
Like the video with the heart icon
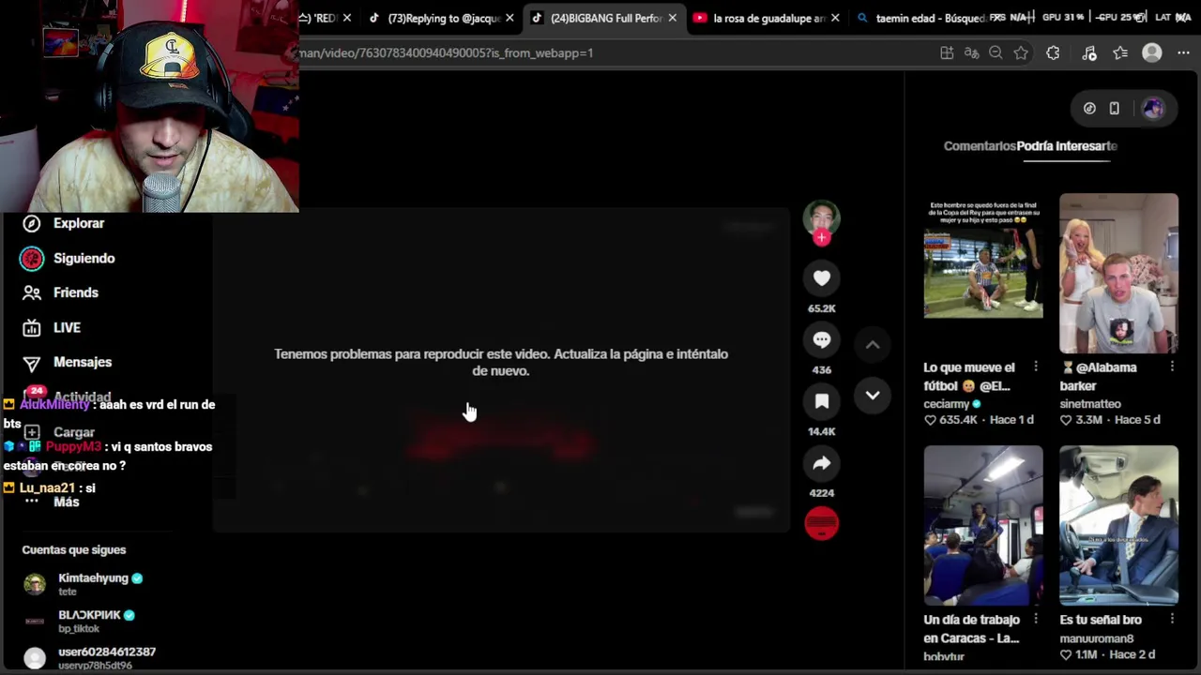click(x=822, y=277)
